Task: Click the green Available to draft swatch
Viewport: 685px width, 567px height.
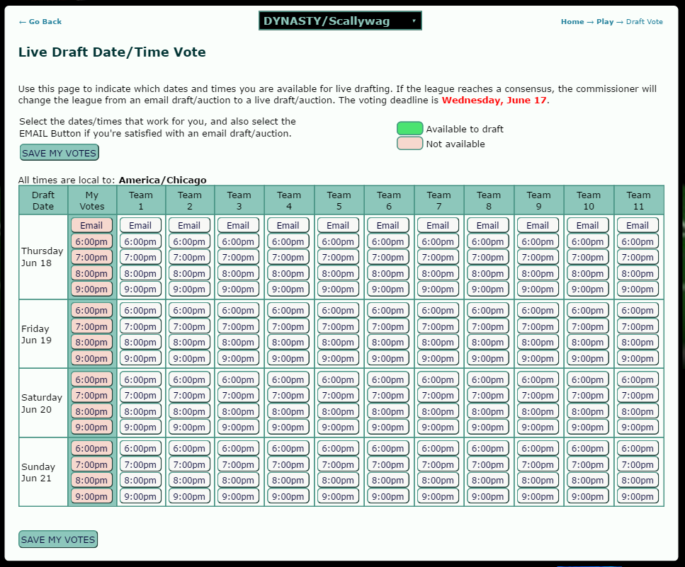Action: click(x=409, y=128)
